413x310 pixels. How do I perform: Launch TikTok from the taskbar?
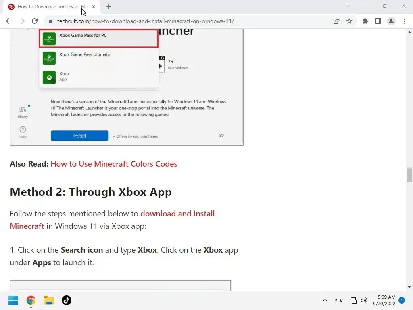(x=67, y=300)
